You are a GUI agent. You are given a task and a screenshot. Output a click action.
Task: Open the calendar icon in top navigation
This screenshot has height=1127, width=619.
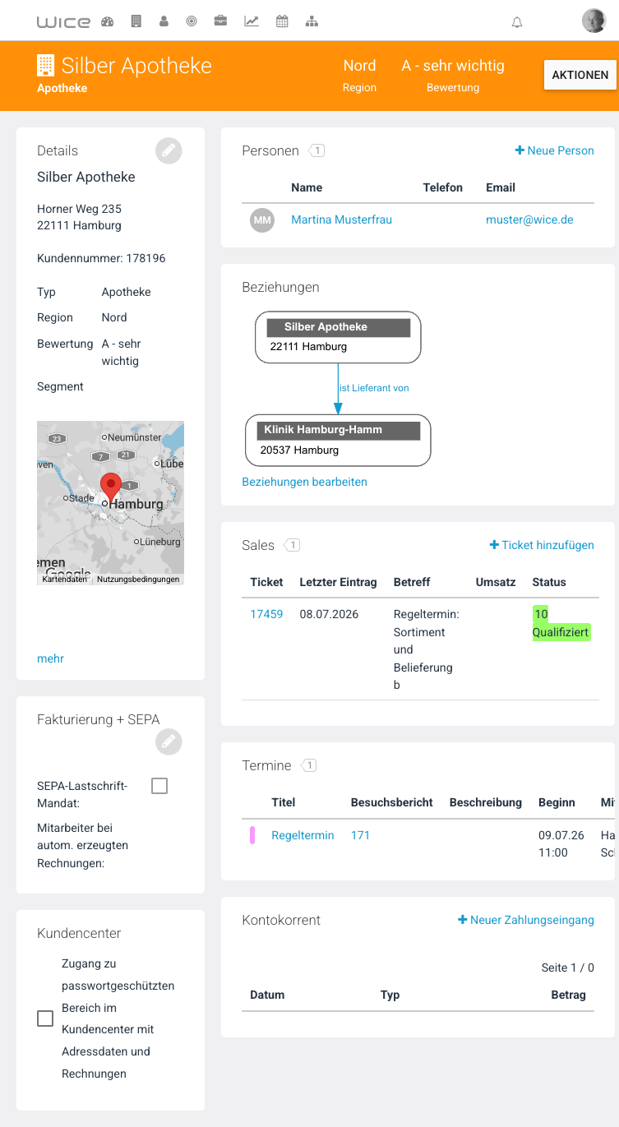coord(282,22)
